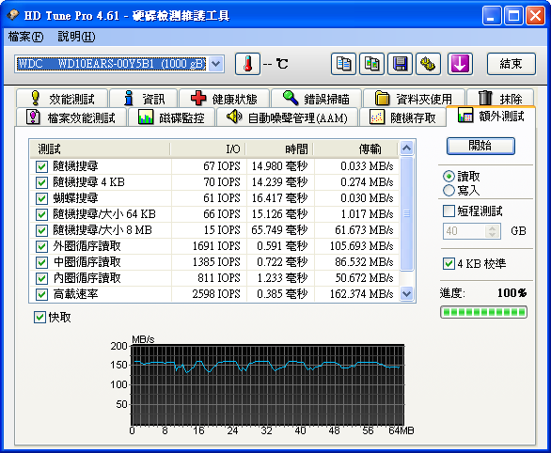Screen dimensions: 551x453
Task: Switch to 錯誤掃瞄 tab
Action: tap(316, 99)
